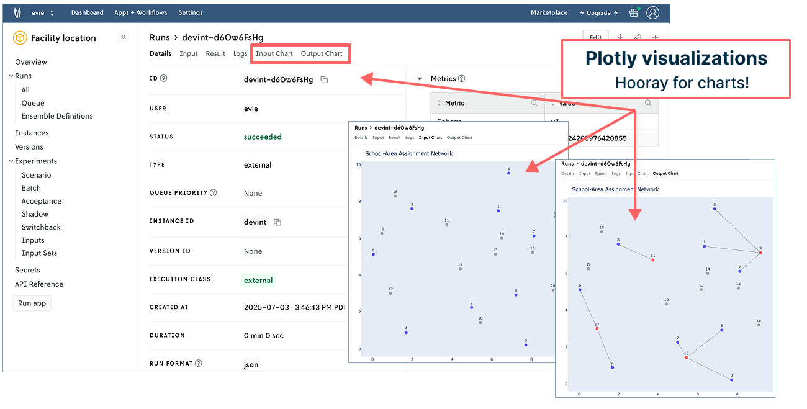Collapse the Experiments tree section
Image resolution: width=807 pixels, height=409 pixels.
[11, 161]
